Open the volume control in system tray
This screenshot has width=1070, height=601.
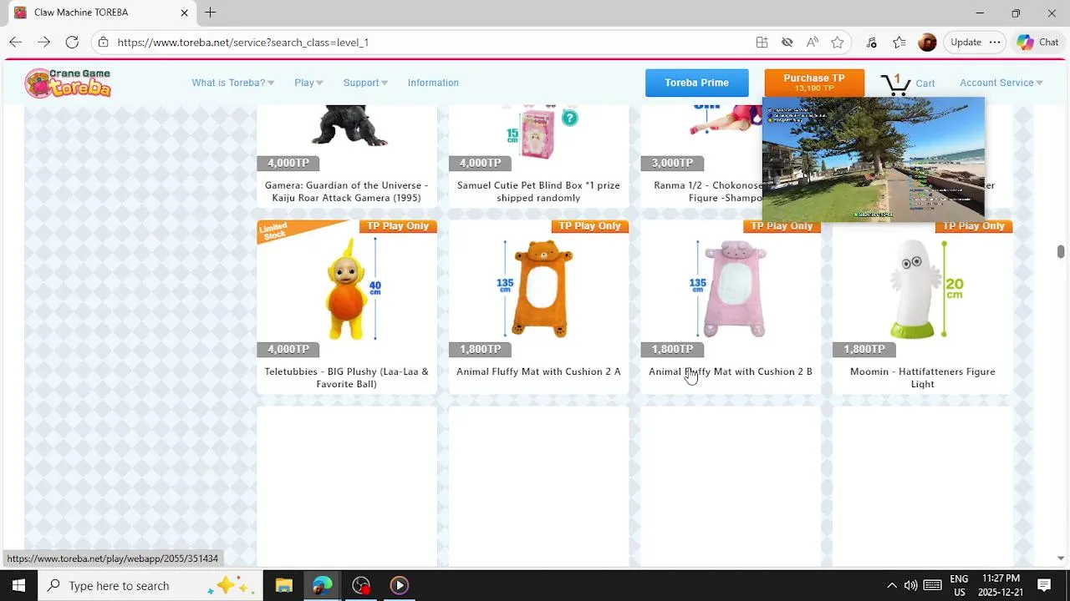click(910, 585)
